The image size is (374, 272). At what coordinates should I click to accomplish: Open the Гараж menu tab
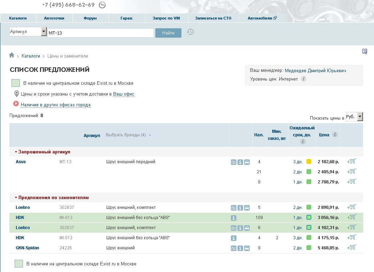[x=126, y=18]
